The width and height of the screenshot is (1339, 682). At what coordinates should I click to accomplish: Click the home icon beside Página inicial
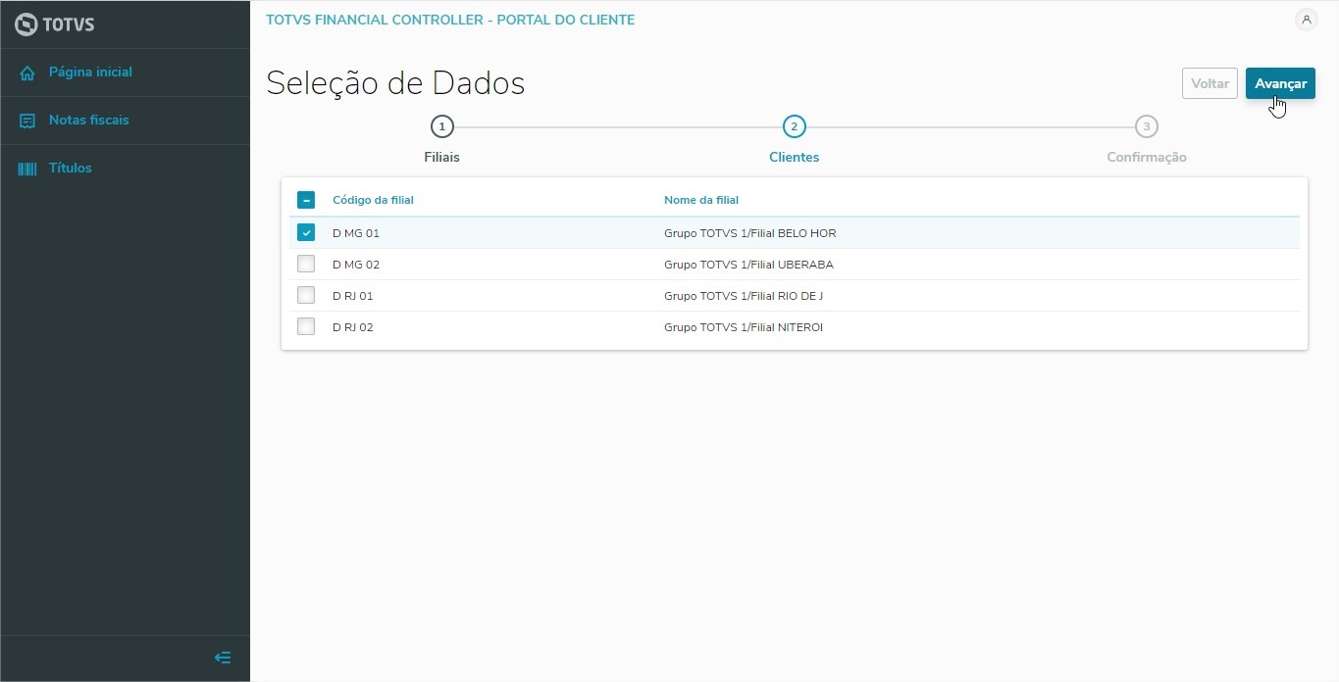click(x=27, y=73)
